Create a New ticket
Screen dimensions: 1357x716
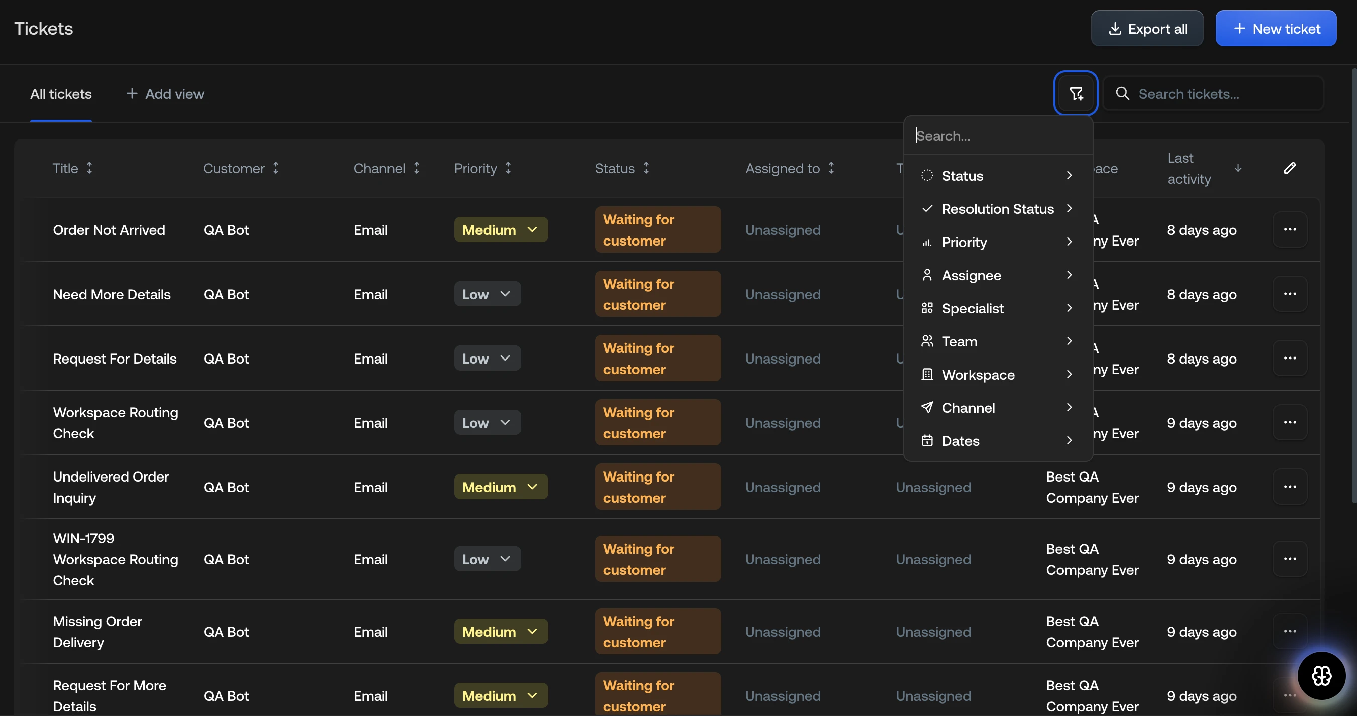click(x=1276, y=29)
